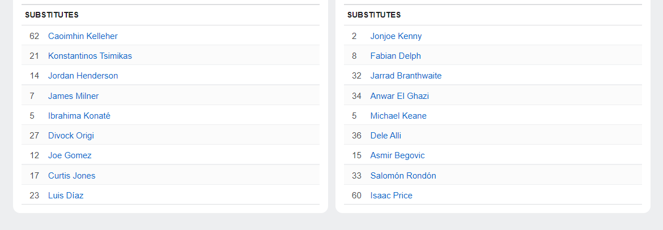663x230 pixels.
Task: Click the Konstantinos Tsimikas link
Action: 90,56
